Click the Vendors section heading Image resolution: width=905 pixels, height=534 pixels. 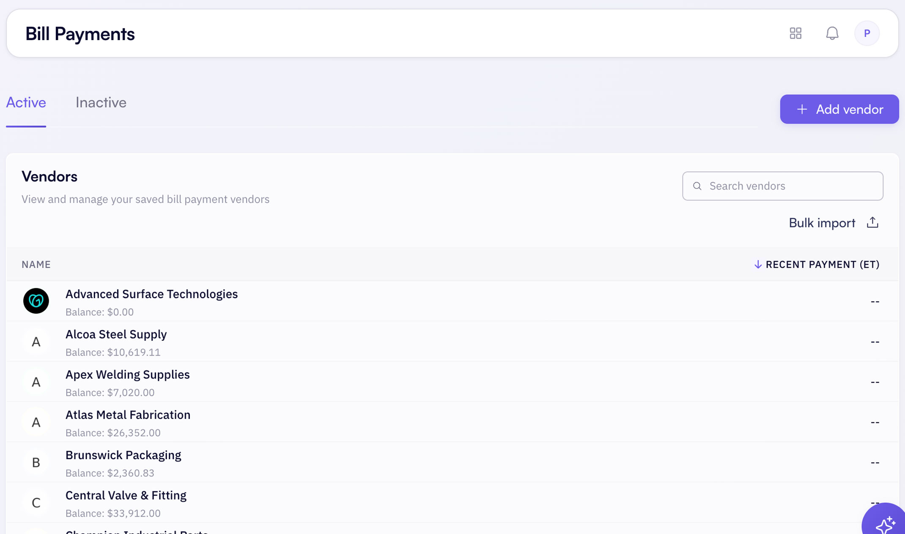coord(49,176)
